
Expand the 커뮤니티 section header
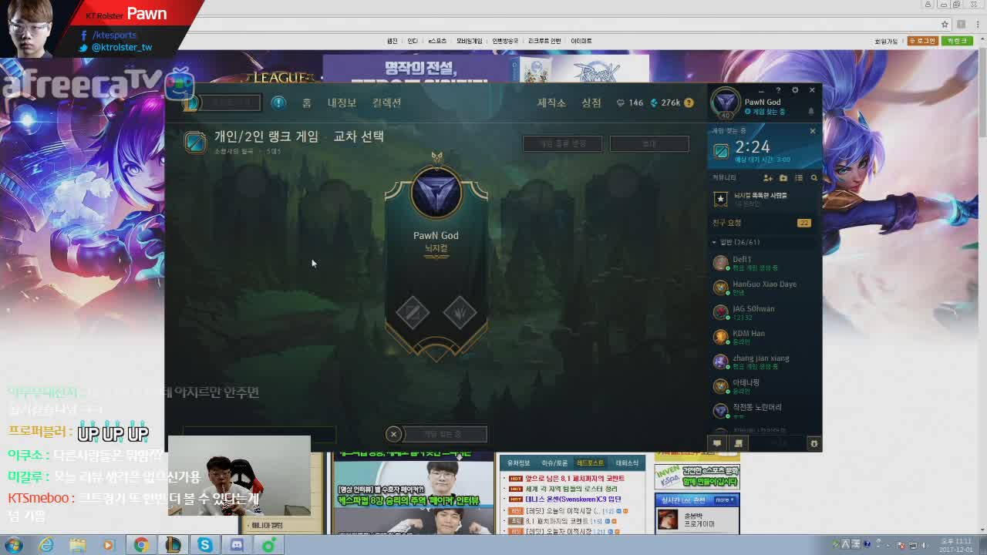723,177
